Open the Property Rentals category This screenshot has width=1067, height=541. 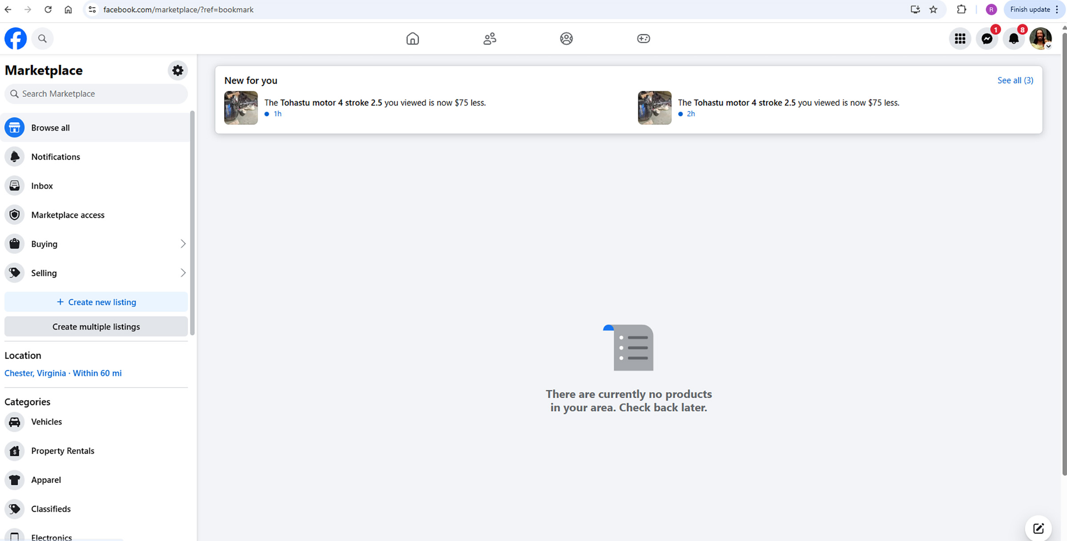(x=96, y=451)
